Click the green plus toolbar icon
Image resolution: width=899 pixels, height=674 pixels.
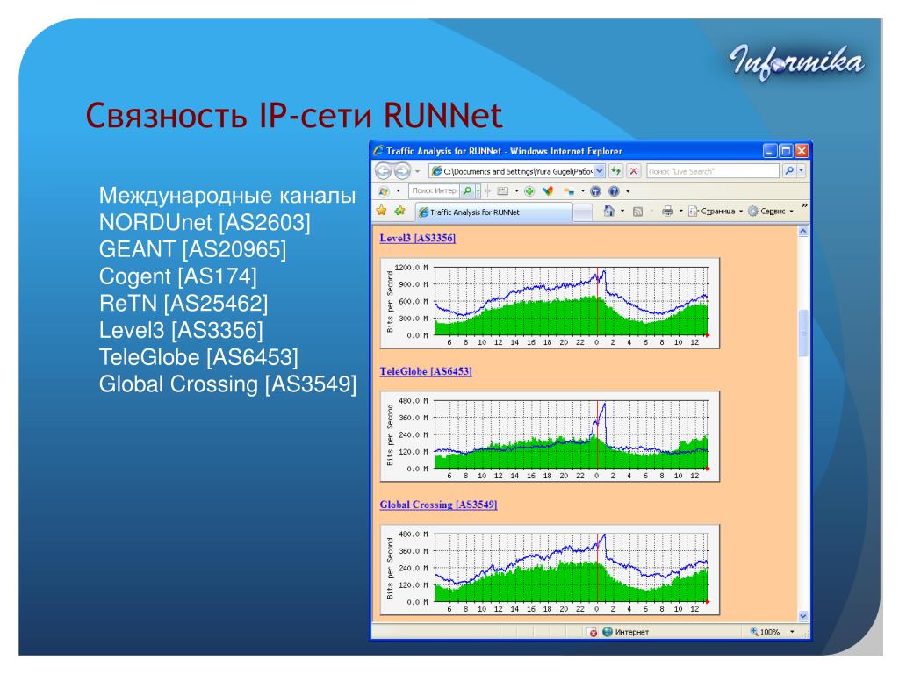(529, 190)
